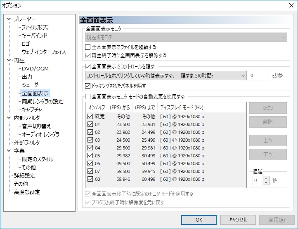This screenshot has height=229, width=298.
Task: Click the OK button
Action: point(199,220)
